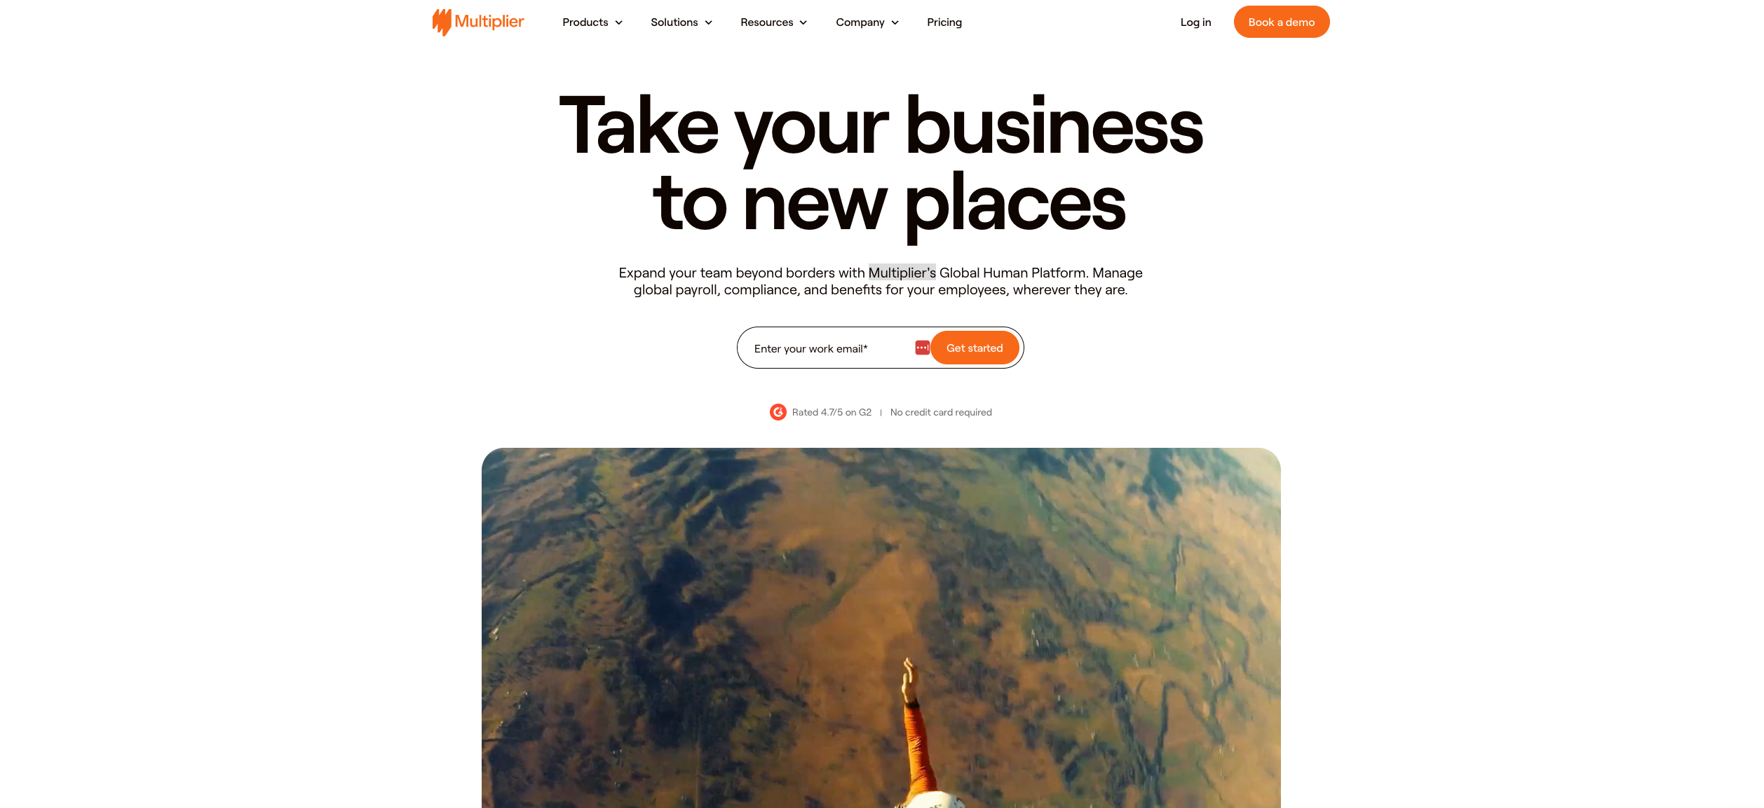Click the Multiplier wordmark text in header
This screenshot has height=808, width=1764.
489,22
